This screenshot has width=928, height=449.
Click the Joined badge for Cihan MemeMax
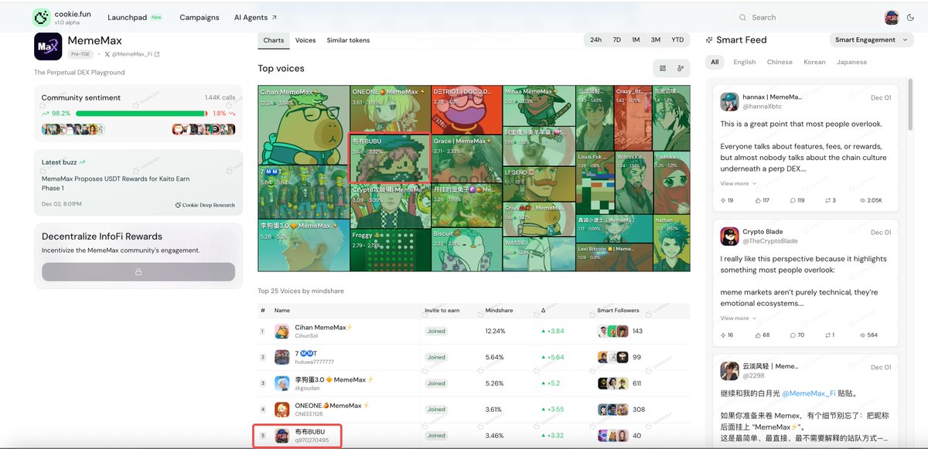[436, 331]
